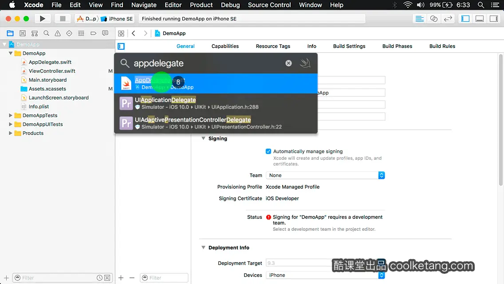This screenshot has height=284, width=504.
Task: Select UIAdaptivePresentationControllerDelegate search result
Action: click(216, 123)
